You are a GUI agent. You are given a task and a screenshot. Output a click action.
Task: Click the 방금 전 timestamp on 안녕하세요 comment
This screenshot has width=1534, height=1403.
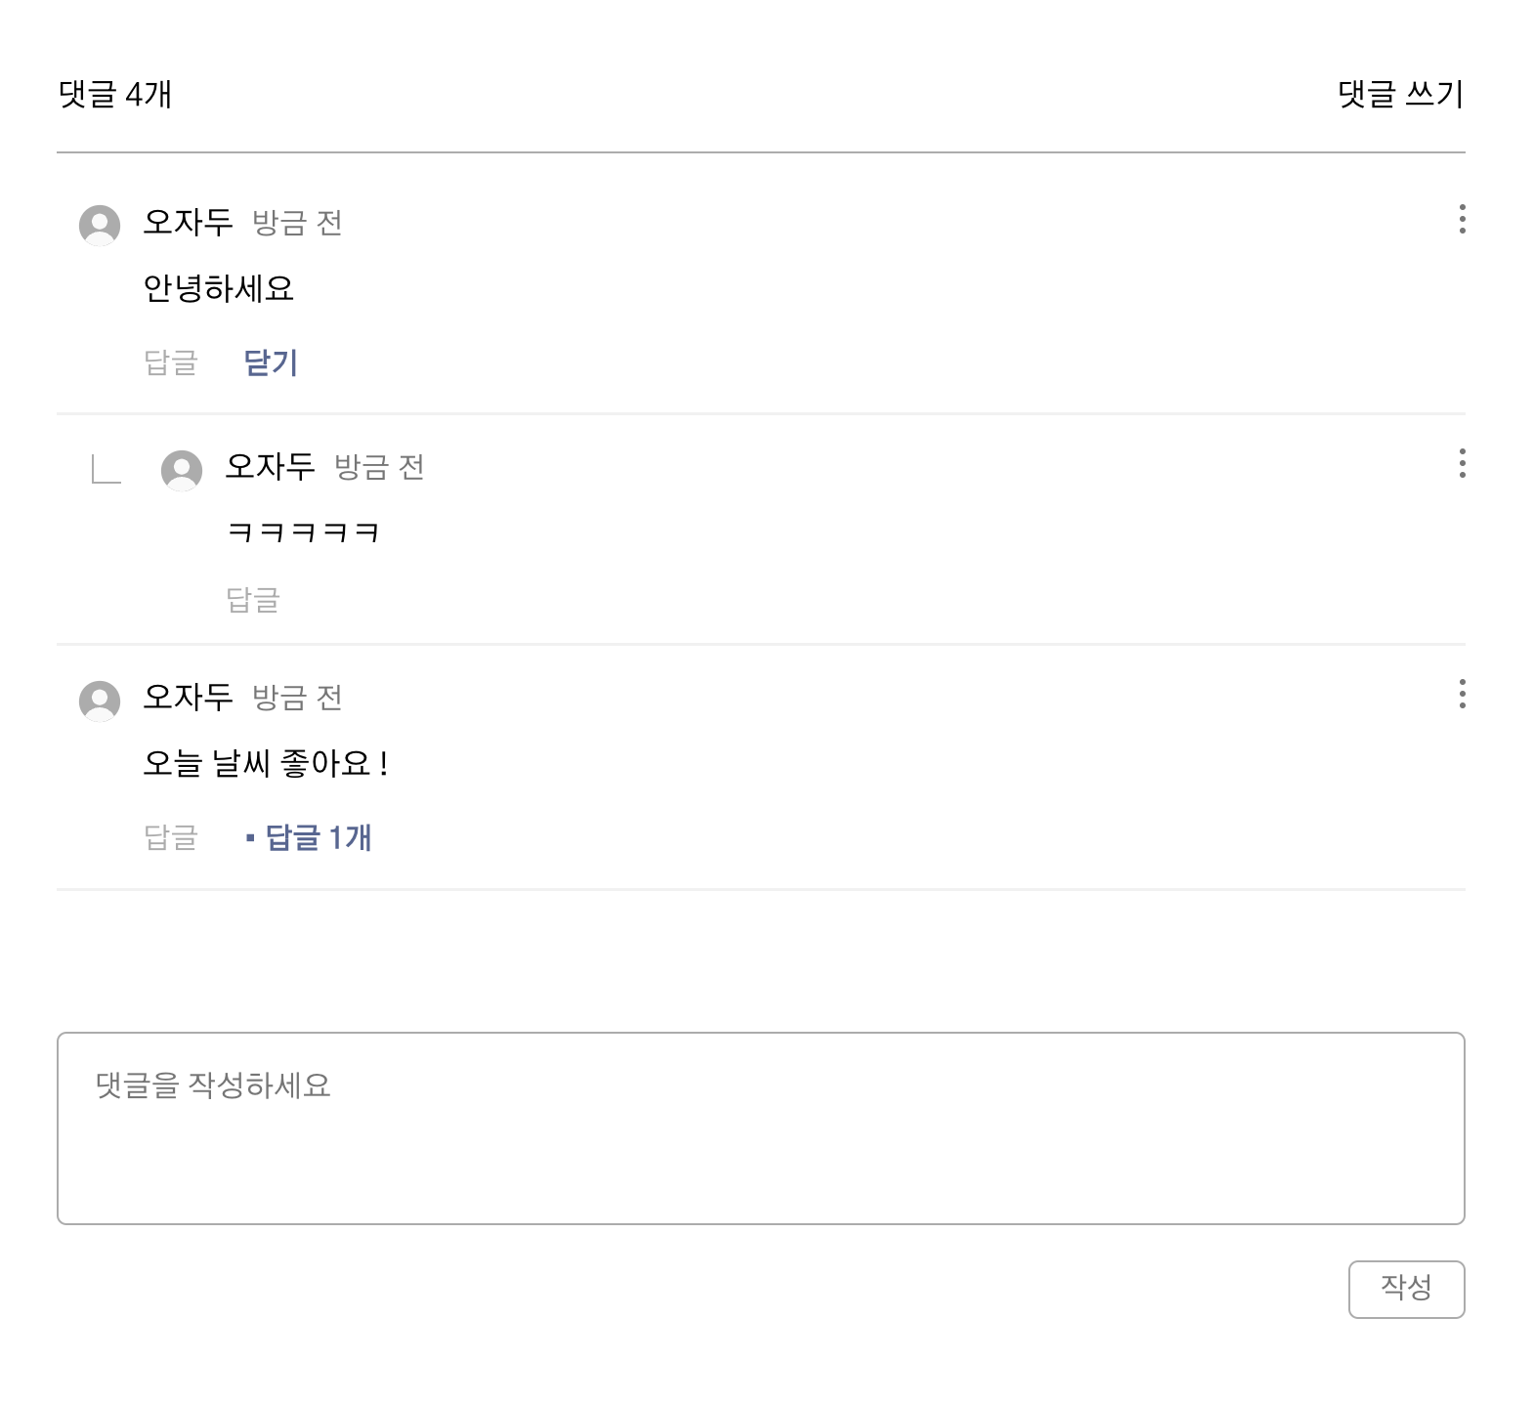click(297, 223)
